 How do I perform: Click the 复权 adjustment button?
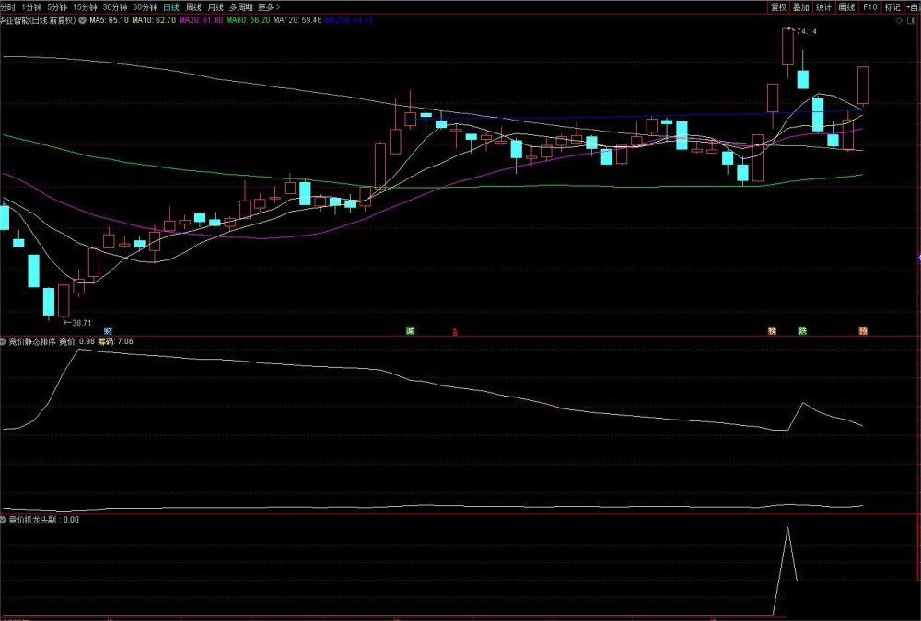coord(779,7)
